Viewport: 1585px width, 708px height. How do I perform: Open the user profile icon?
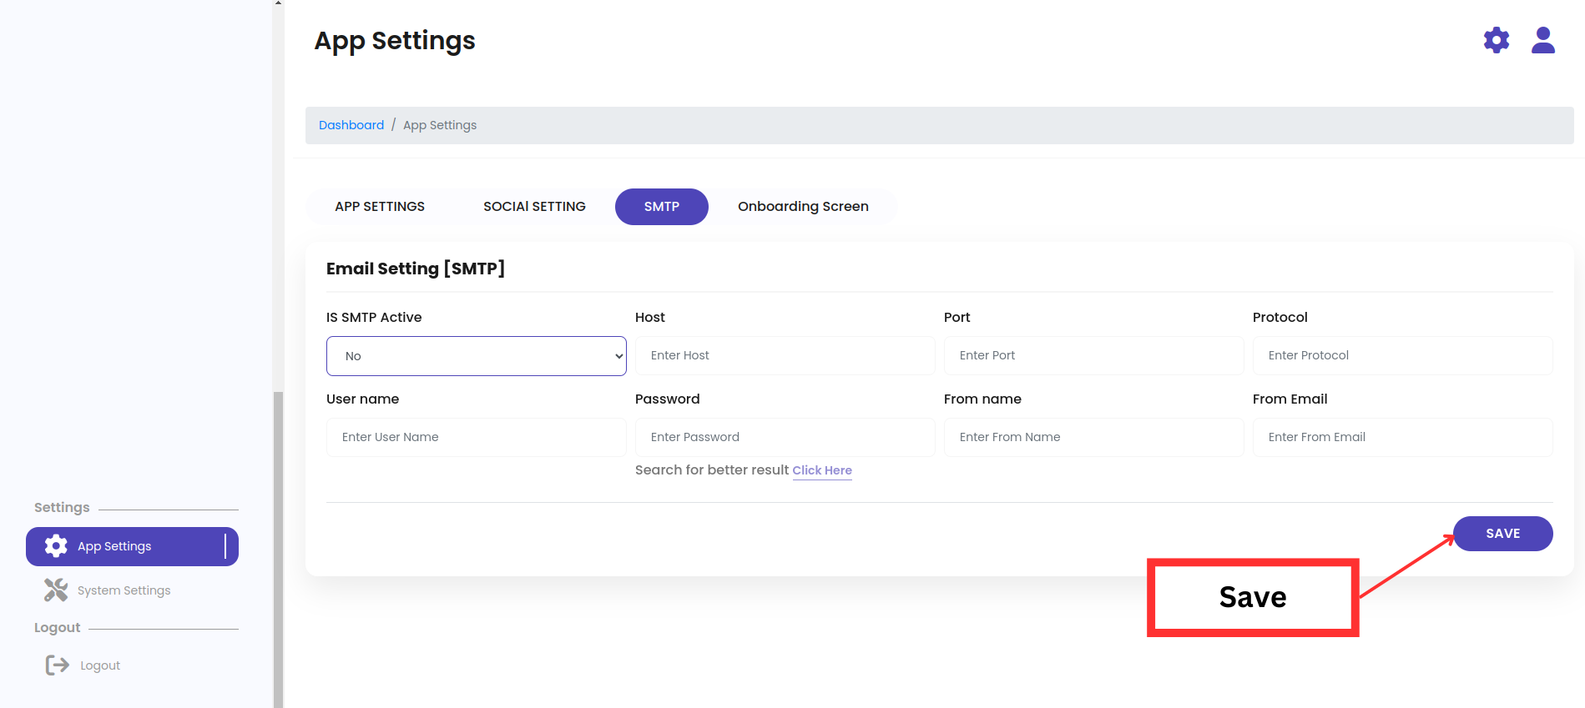pos(1542,40)
